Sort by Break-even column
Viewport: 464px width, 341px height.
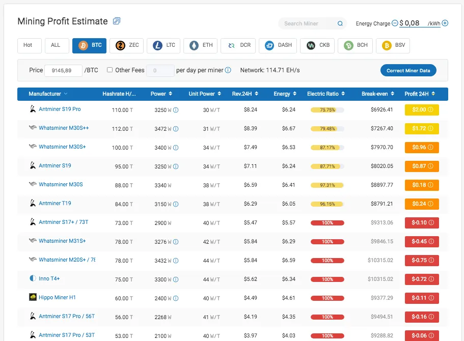[392, 94]
